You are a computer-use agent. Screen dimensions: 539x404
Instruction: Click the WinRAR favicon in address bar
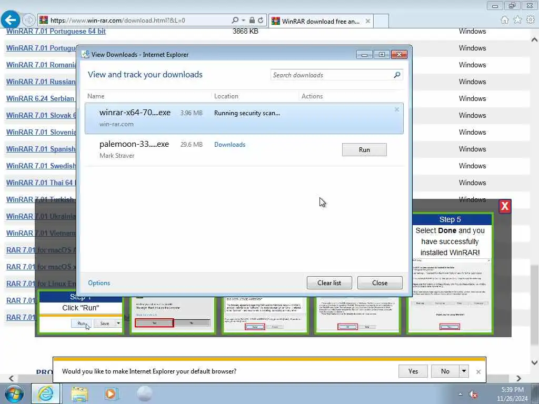[x=44, y=21]
